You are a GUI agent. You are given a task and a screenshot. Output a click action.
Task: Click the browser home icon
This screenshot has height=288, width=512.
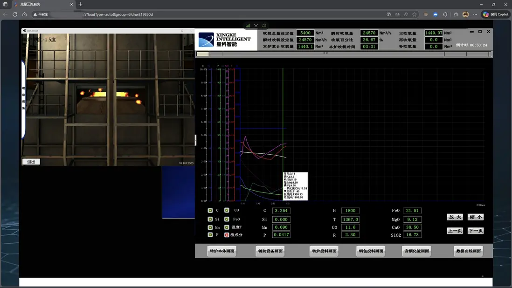tap(25, 14)
